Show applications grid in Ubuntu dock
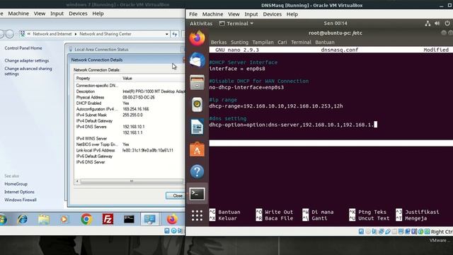The image size is (453, 255). [197, 215]
